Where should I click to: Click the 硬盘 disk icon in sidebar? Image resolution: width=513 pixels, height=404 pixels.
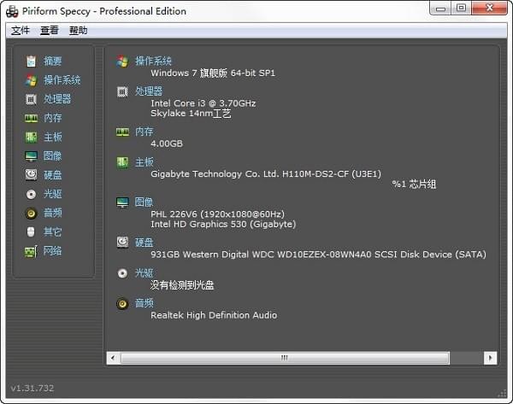click(x=31, y=175)
